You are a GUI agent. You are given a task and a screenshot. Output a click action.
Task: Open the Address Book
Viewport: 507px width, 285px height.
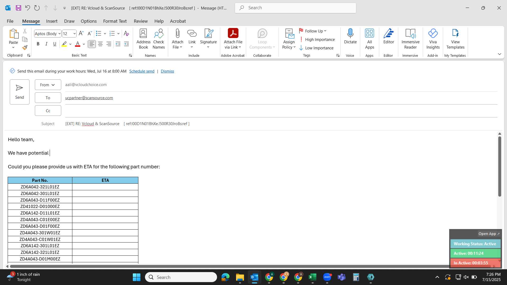point(143,39)
